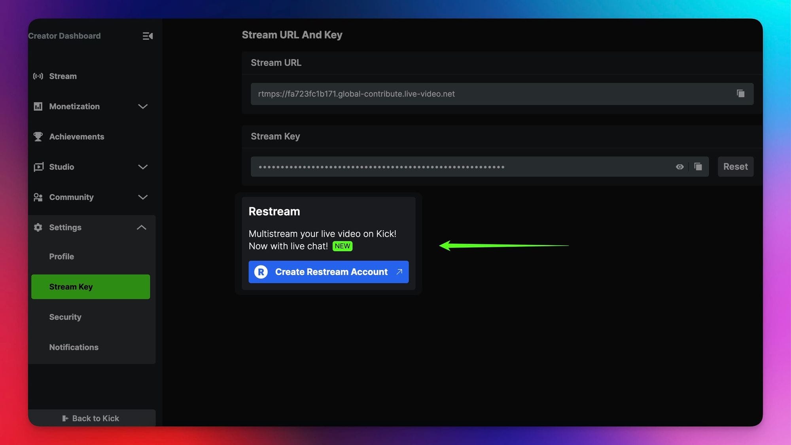Click the Reset stream key button
The width and height of the screenshot is (791, 445).
click(736, 167)
